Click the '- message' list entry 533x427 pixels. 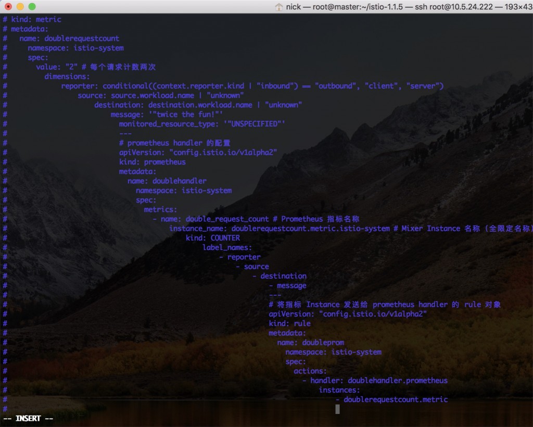click(x=287, y=286)
